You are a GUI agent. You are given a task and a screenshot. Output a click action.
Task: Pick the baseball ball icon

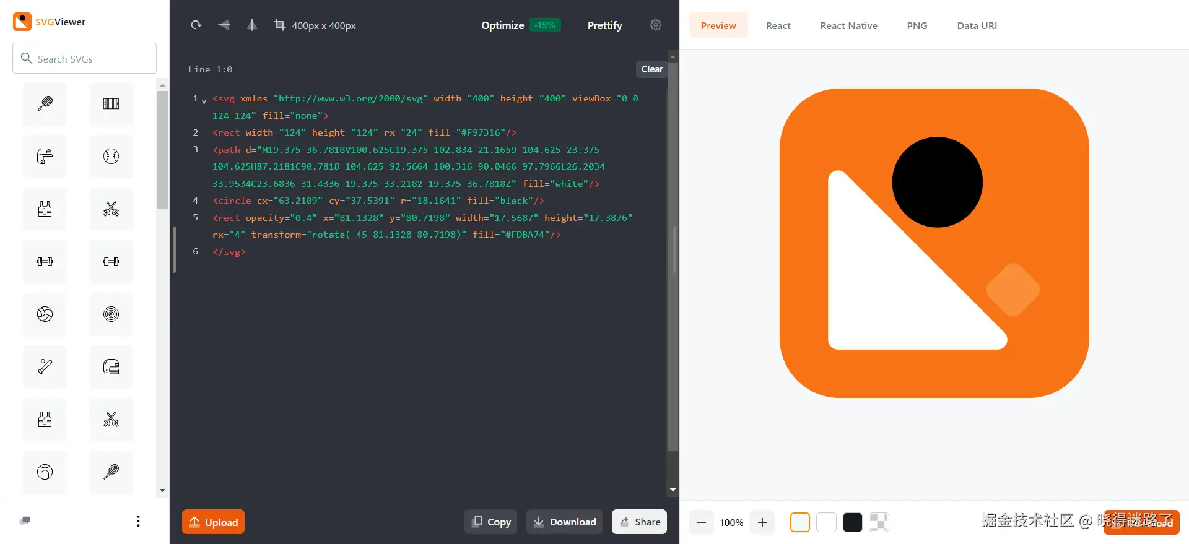point(111,156)
